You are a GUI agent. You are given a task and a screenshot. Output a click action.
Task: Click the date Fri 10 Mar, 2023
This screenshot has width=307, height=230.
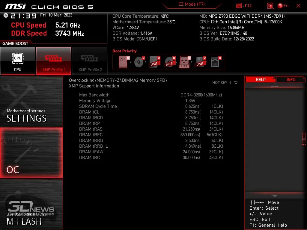coord(56,15)
